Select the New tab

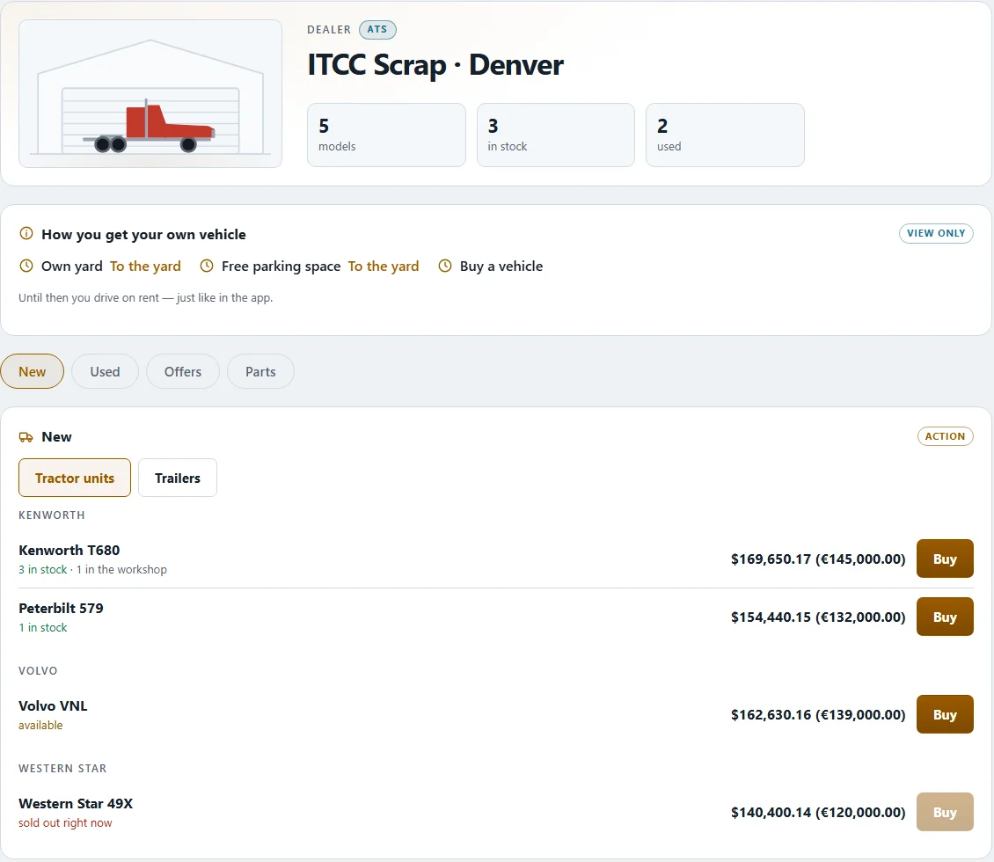click(x=33, y=371)
